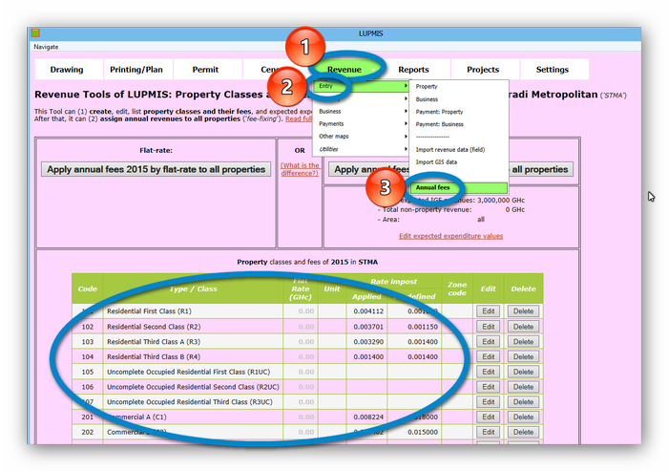This screenshot has width=668, height=471.
Task: Delete Residential Third Class B (R4) row
Action: (x=523, y=356)
